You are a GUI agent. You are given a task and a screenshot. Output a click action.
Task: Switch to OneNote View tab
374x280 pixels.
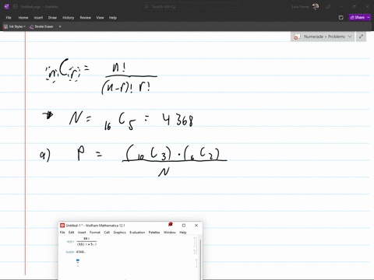pyautogui.click(x=100, y=18)
